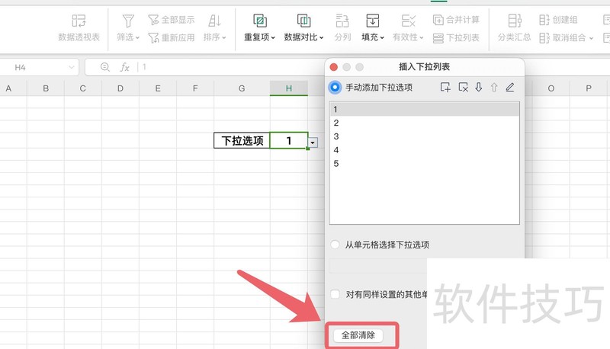Select column header A
Viewport: 610px width, 349px height.
pos(8,88)
